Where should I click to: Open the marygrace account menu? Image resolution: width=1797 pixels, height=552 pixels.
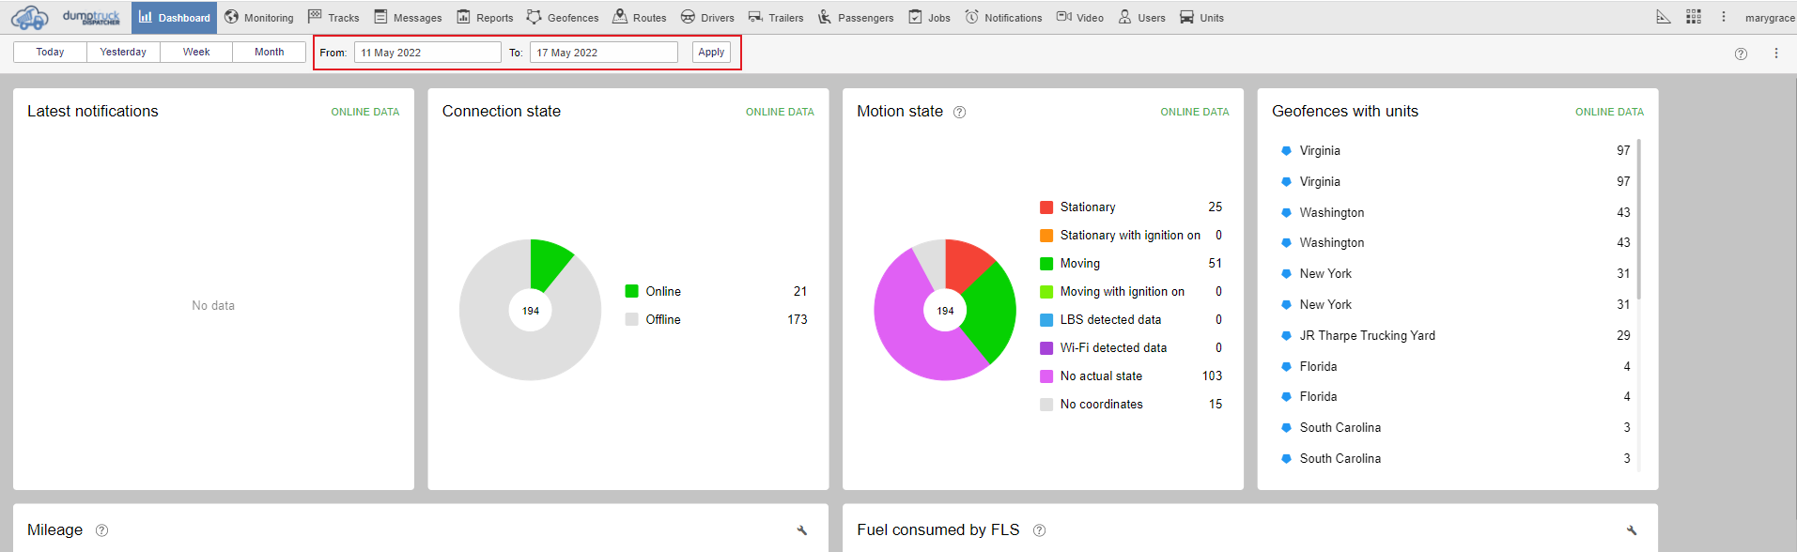point(1769,18)
